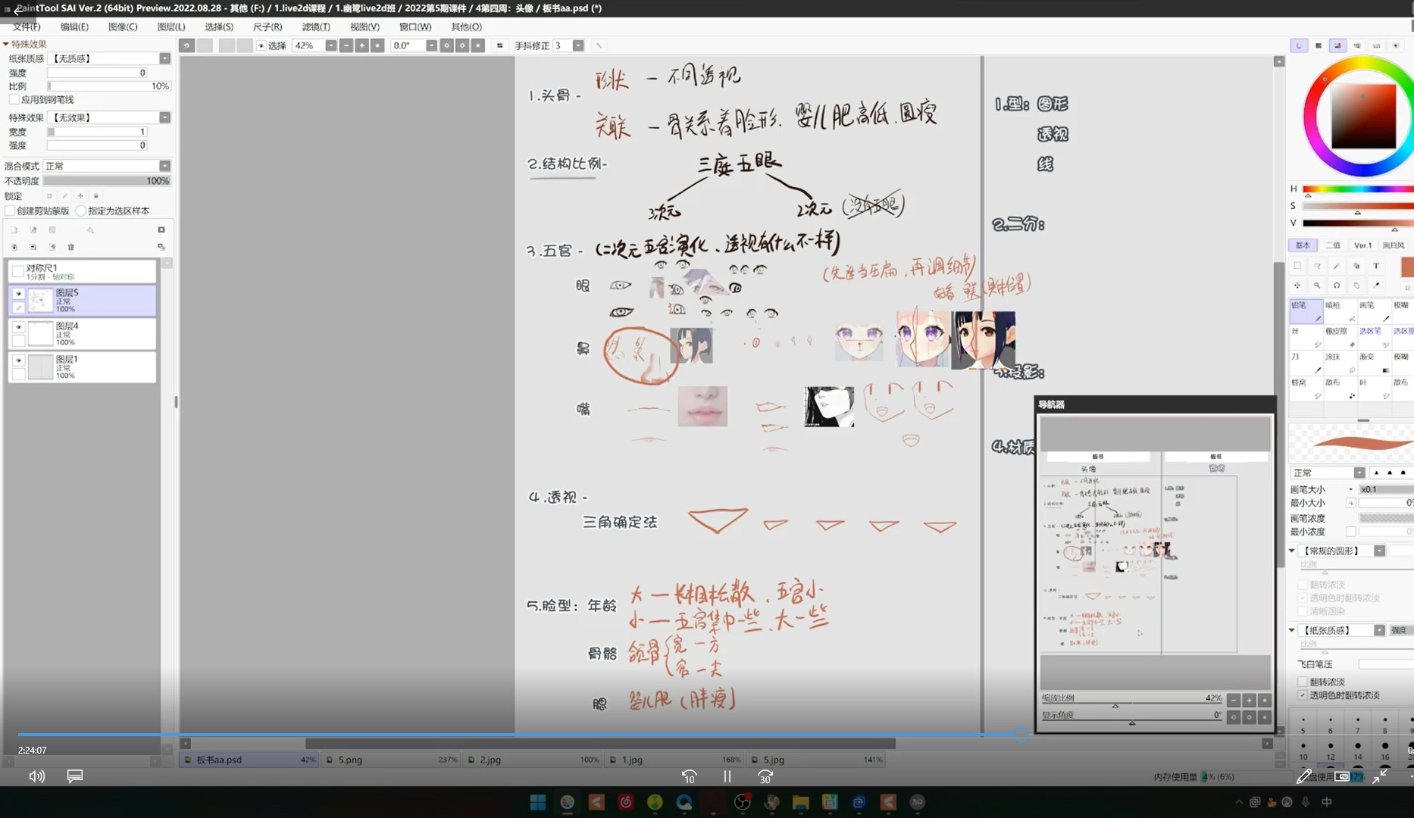This screenshot has width=1414, height=818.
Task: Delete layer with the trash icon
Action: (71, 247)
